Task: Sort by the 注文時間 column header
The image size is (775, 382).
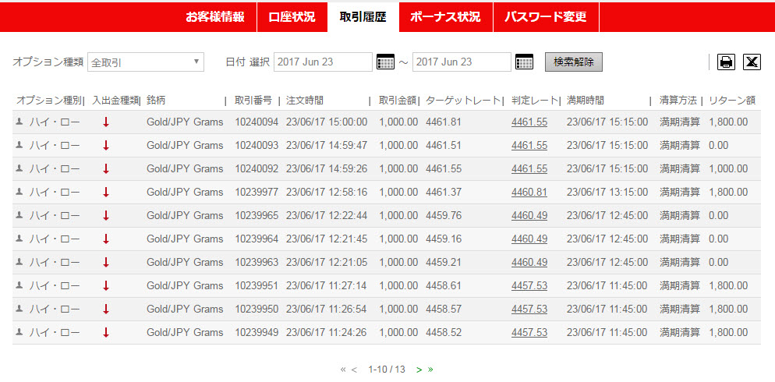Action: pyautogui.click(x=305, y=101)
